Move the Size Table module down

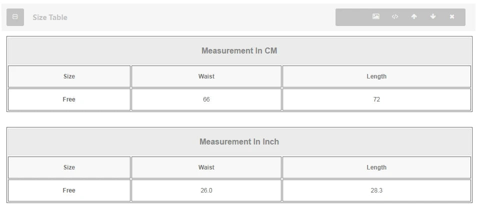[433, 16]
